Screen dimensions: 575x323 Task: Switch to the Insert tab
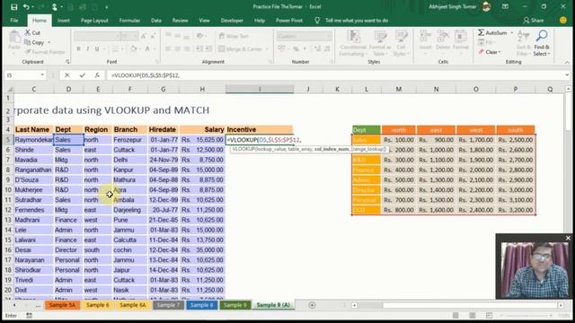(64, 21)
